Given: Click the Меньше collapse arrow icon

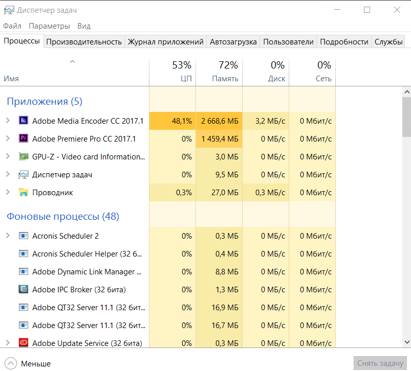Looking at the screenshot, I should [x=10, y=363].
